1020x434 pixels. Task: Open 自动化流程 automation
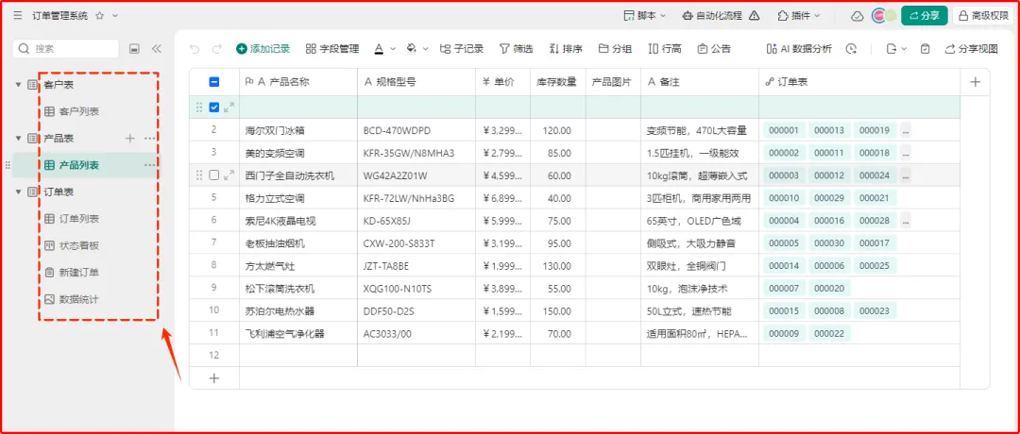[x=712, y=16]
